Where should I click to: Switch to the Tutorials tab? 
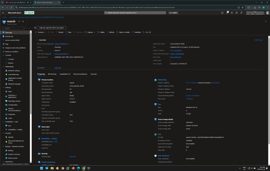(94, 74)
